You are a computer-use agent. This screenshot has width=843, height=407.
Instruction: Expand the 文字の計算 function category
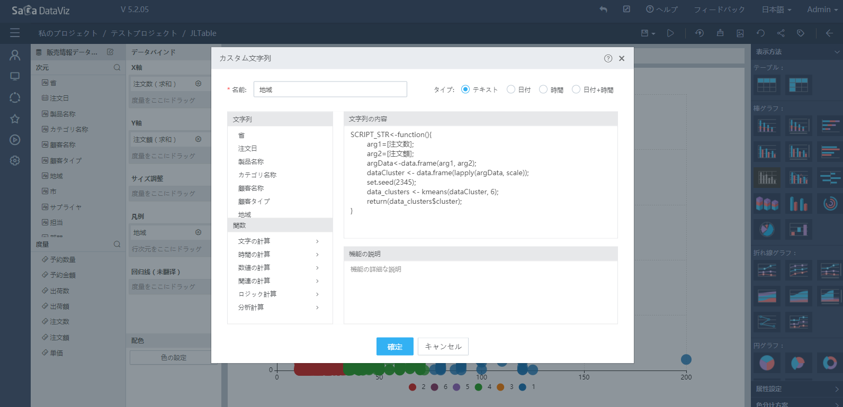279,241
